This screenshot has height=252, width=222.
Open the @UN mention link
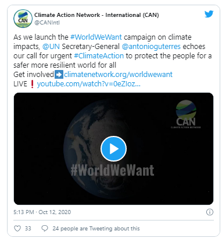[51, 47]
